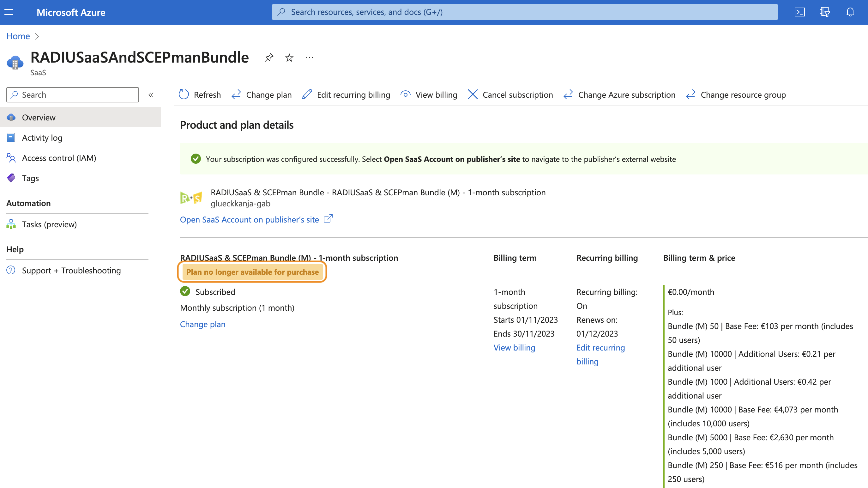Open the Cloud Shell icon
This screenshot has width=868, height=488.
click(799, 12)
